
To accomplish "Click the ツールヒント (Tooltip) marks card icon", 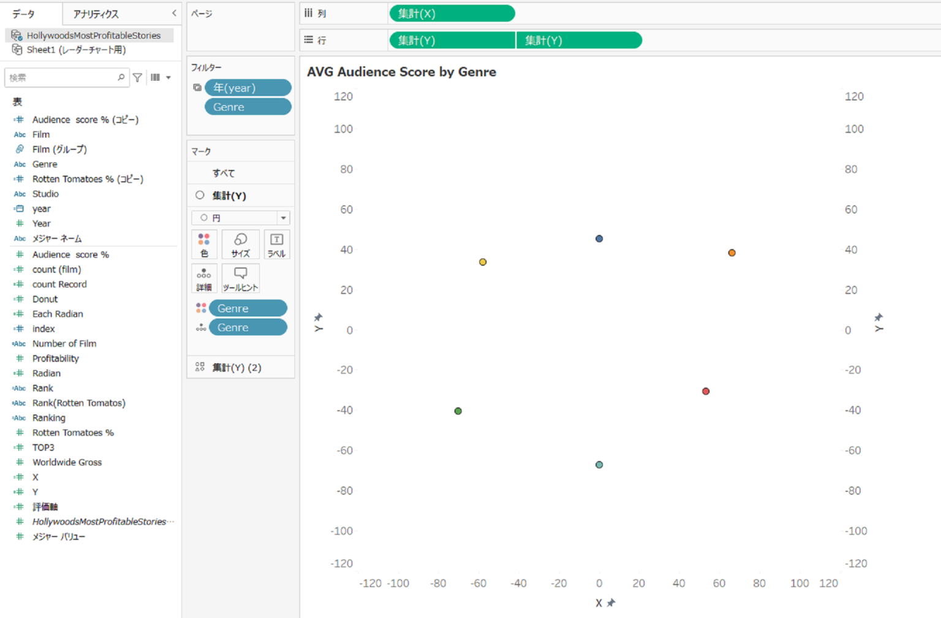I will (240, 278).
